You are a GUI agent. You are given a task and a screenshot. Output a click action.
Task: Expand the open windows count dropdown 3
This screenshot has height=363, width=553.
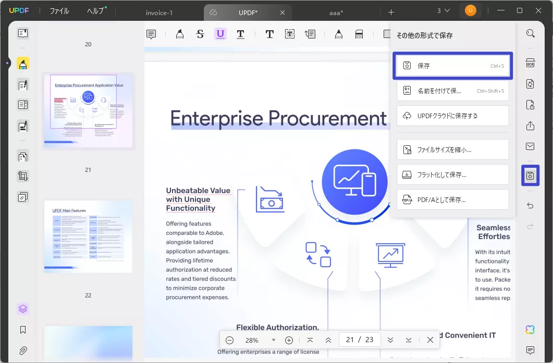(444, 10)
